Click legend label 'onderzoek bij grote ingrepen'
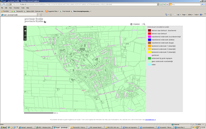 pyautogui.click(x=162, y=58)
